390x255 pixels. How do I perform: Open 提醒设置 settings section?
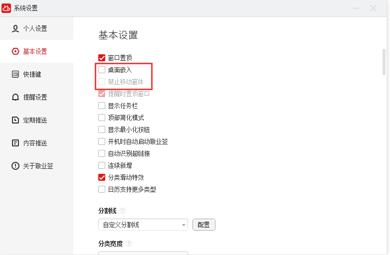tap(35, 97)
